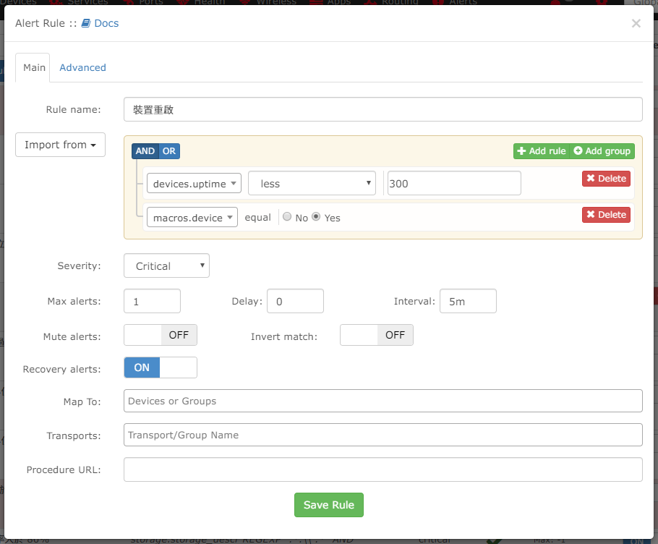658x544 pixels.
Task: Delete the devices.uptime rule
Action: click(x=606, y=179)
